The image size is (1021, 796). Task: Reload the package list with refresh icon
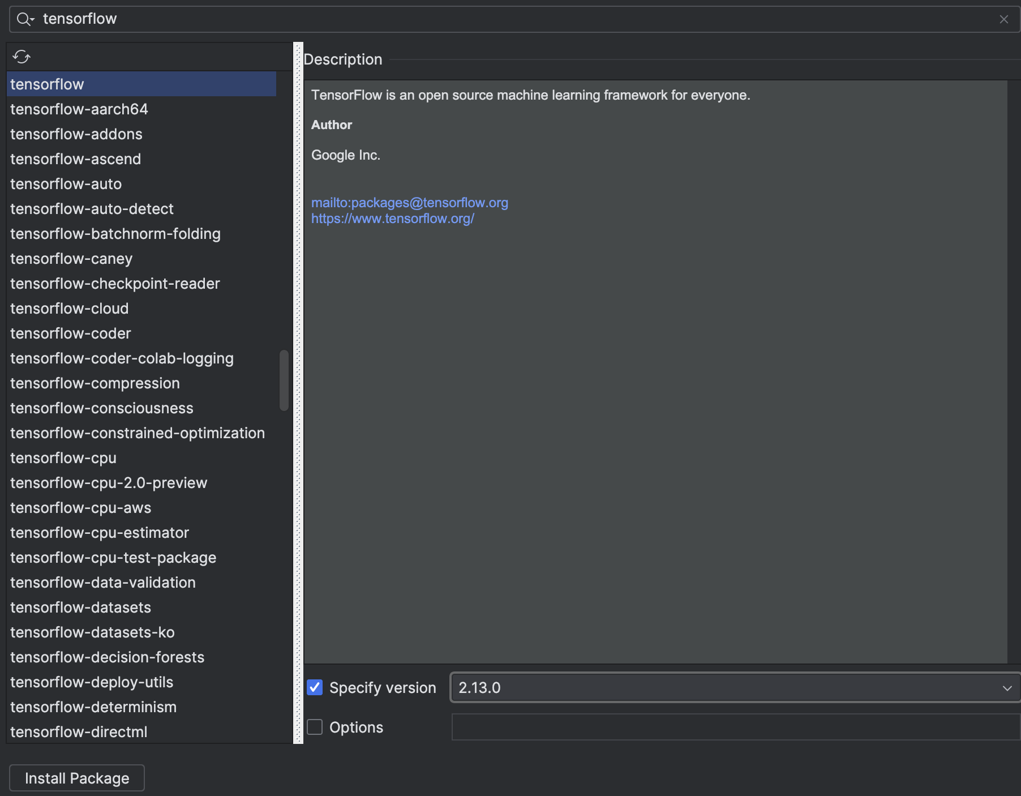coord(22,57)
